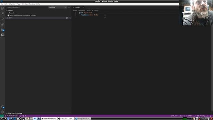
Task: Open the Selection menu
Action: click(12, 4)
